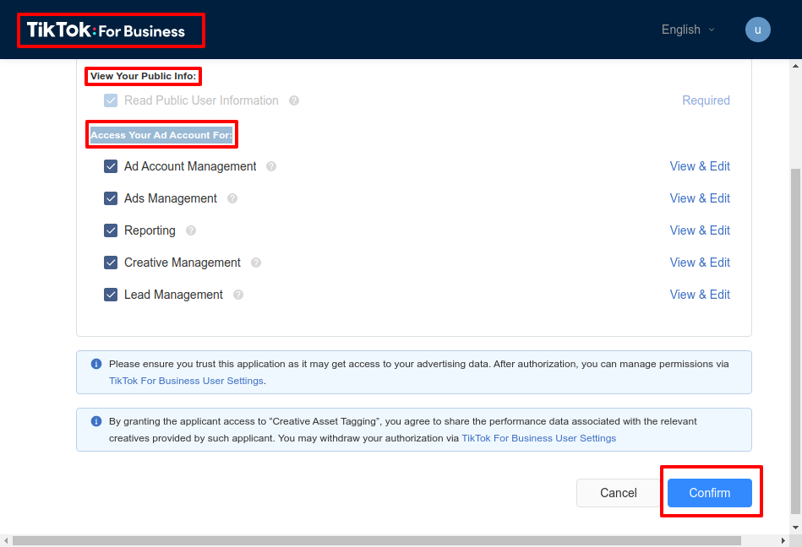The width and height of the screenshot is (802, 547).
Task: Open help icon beside Read Public User Information
Action: coord(294,100)
